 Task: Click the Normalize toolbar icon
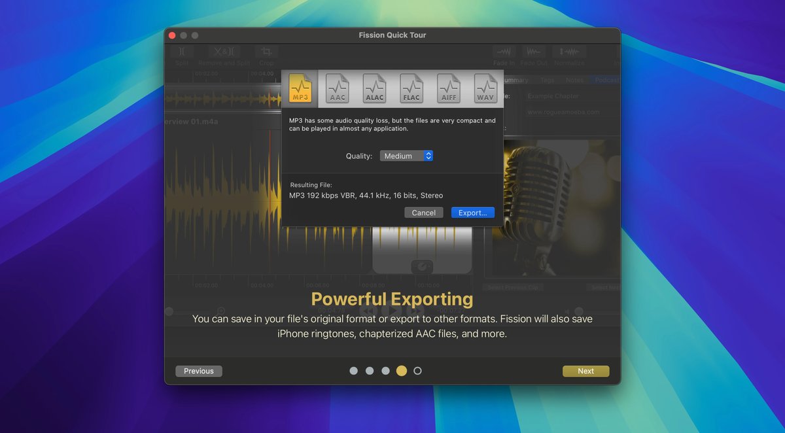568,52
